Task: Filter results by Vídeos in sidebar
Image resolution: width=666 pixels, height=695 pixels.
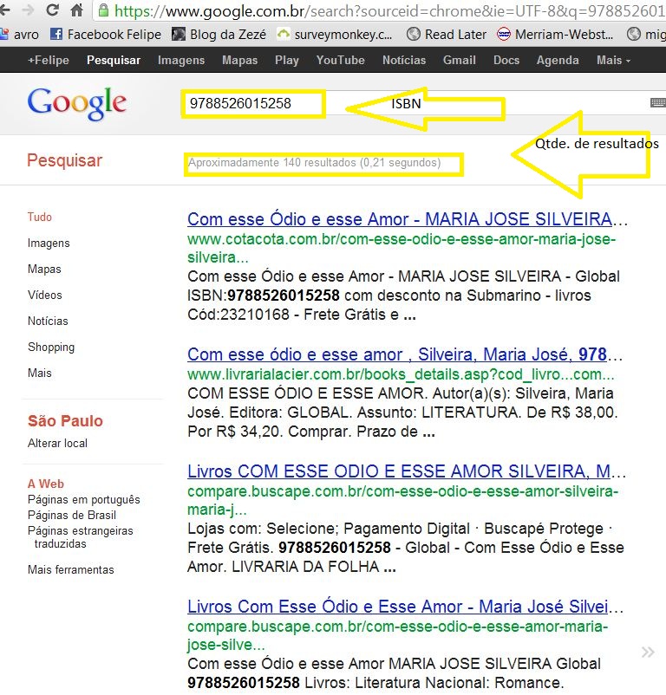Action: point(45,295)
